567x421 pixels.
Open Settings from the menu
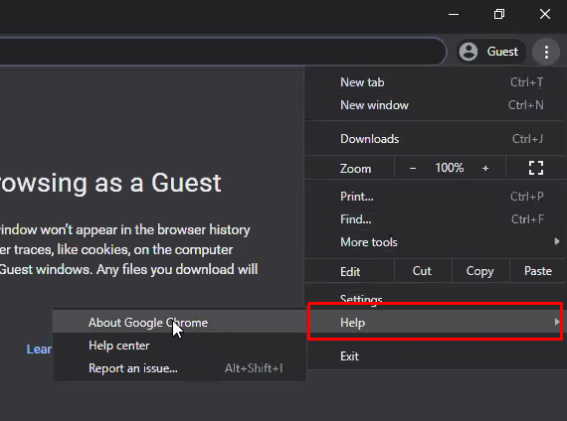(436, 299)
